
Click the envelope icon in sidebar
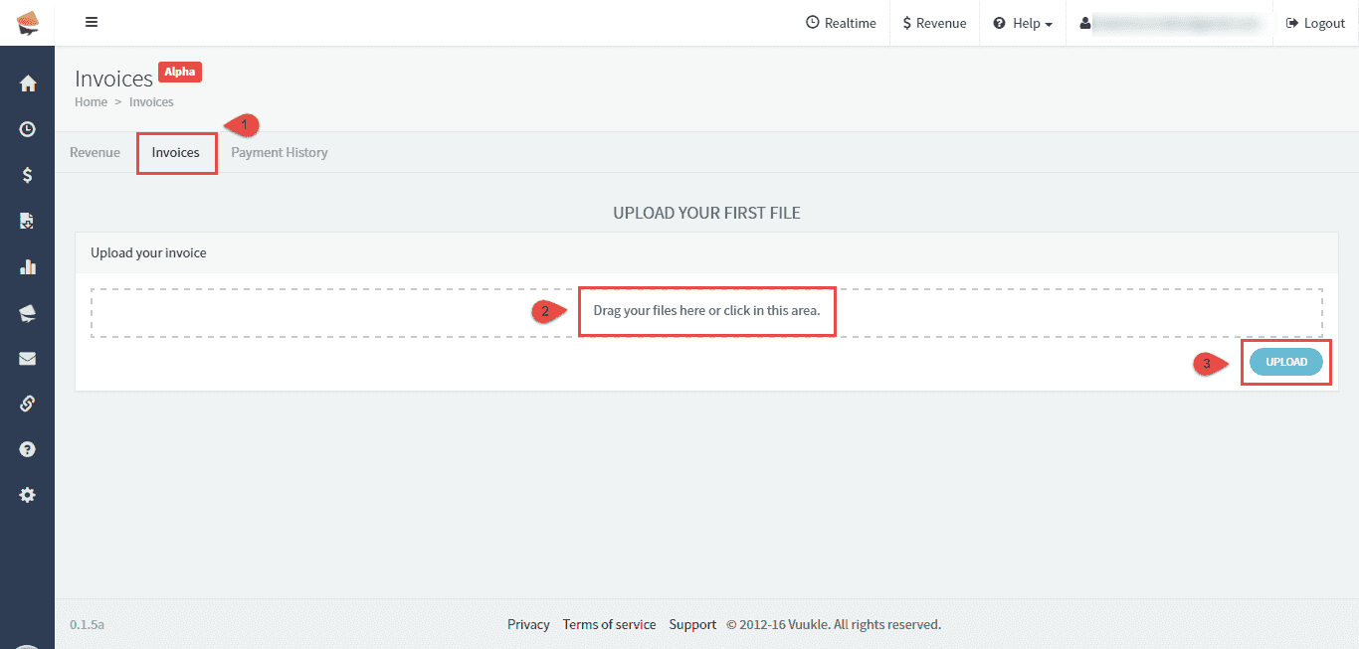(x=28, y=358)
